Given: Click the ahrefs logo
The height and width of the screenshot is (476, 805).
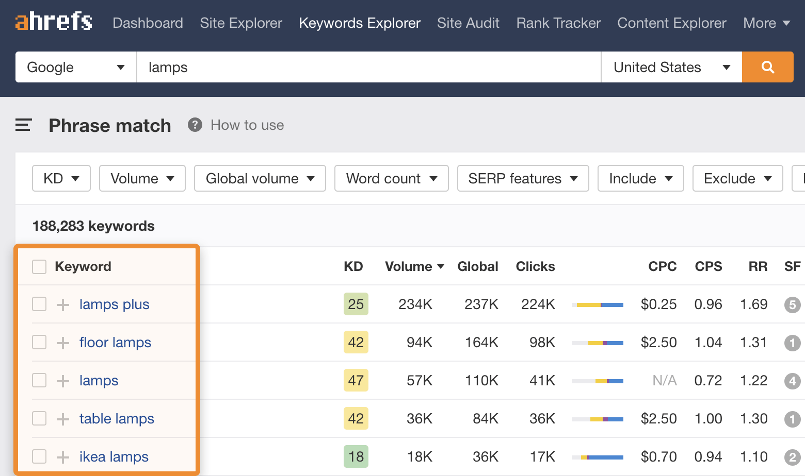Looking at the screenshot, I should tap(54, 22).
